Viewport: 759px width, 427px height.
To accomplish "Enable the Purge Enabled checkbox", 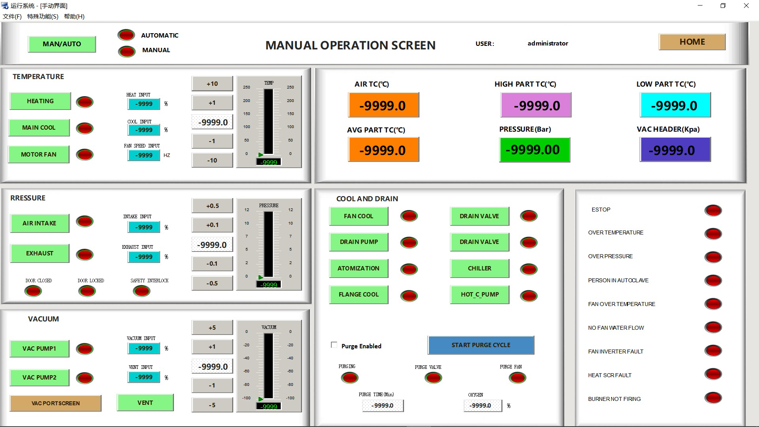I will (x=334, y=345).
